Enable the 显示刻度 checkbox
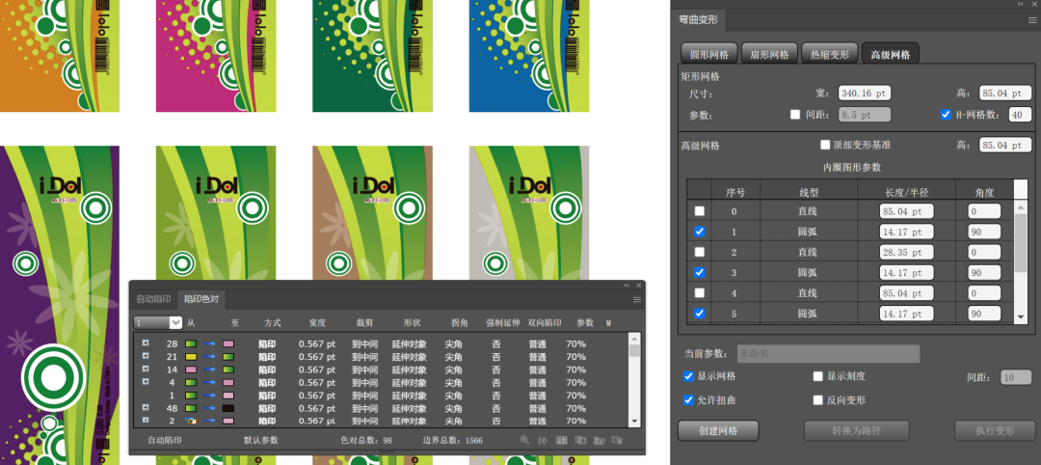The height and width of the screenshot is (465, 1041). pyautogui.click(x=818, y=376)
